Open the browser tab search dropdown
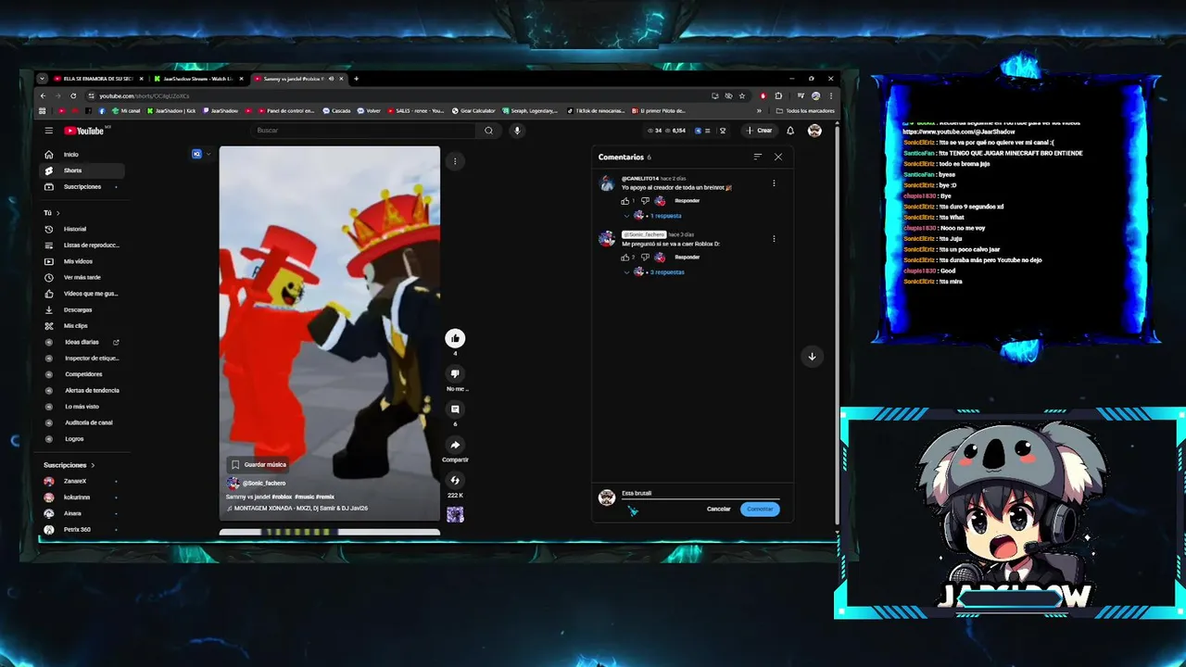The image size is (1186, 667). [x=42, y=79]
